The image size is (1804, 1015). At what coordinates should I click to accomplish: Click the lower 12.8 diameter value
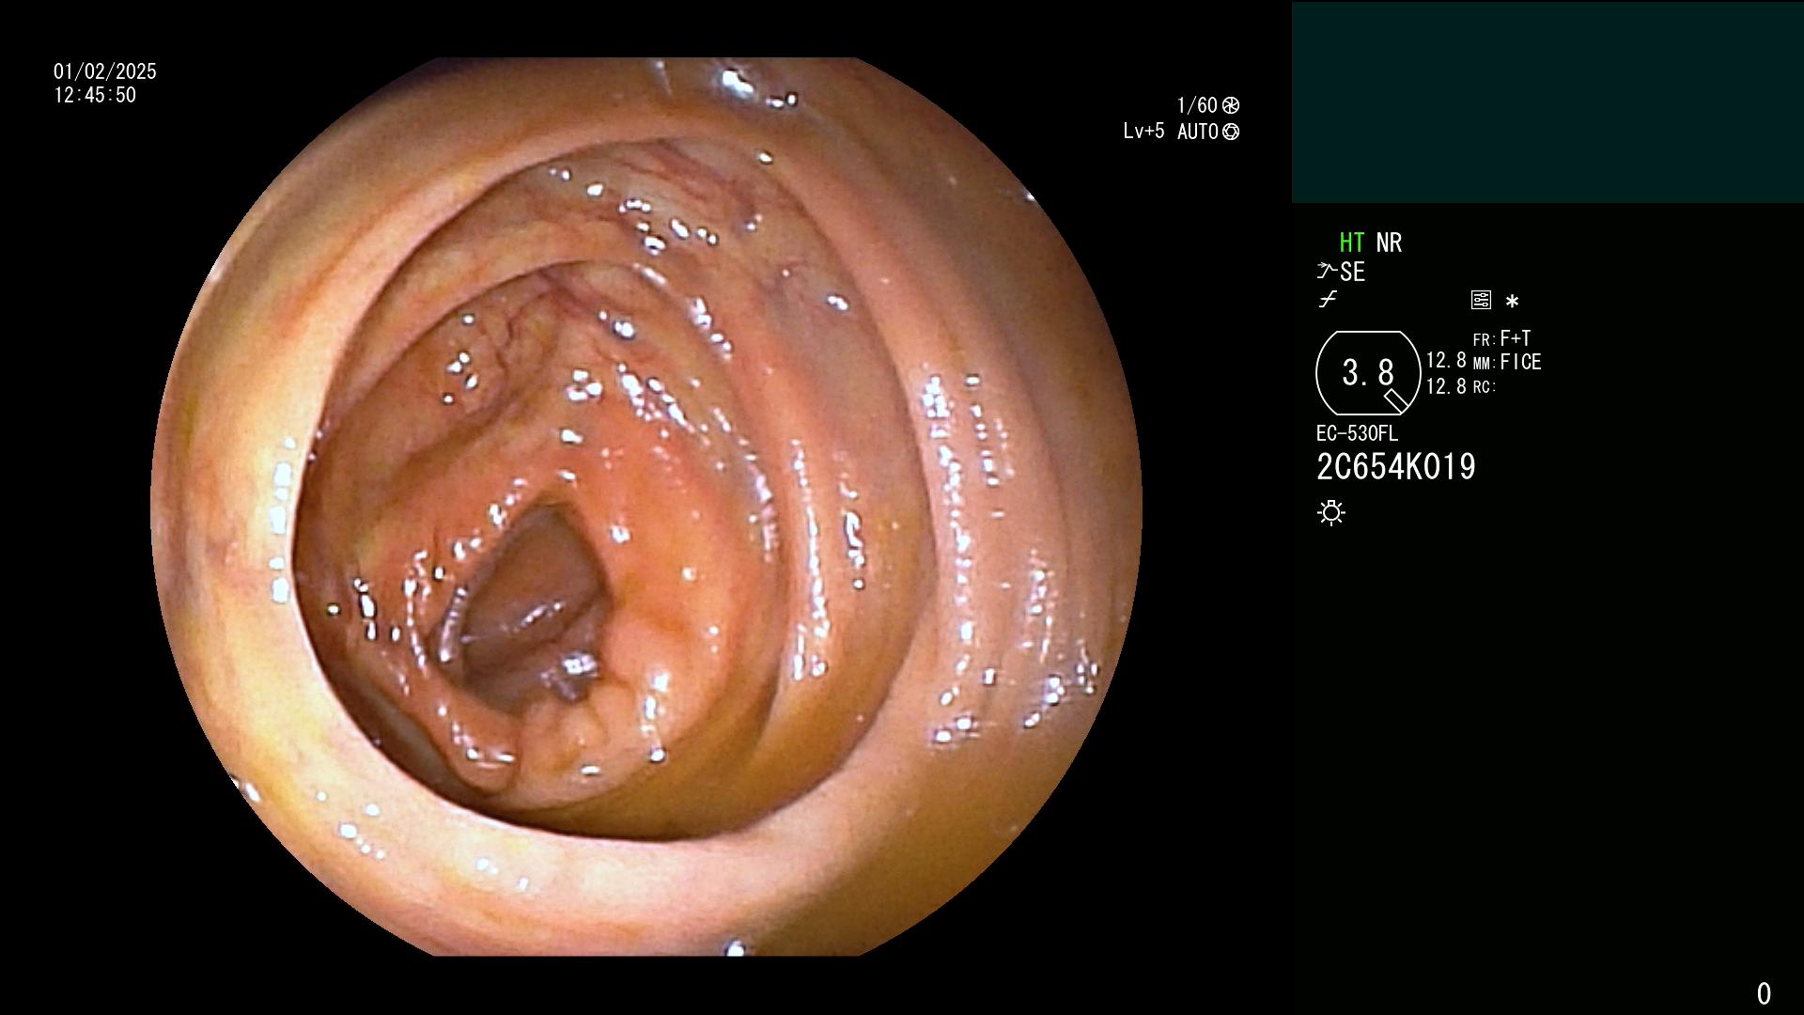[1446, 386]
